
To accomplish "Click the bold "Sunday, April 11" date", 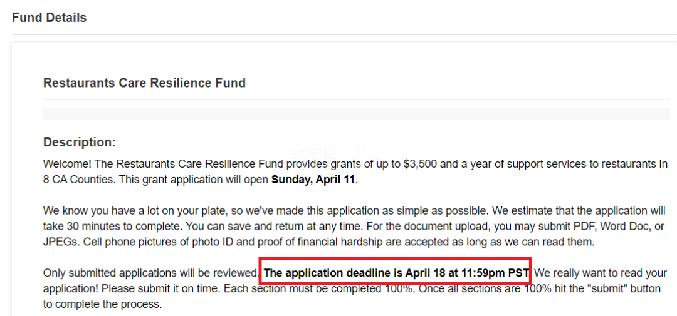I will click(314, 180).
